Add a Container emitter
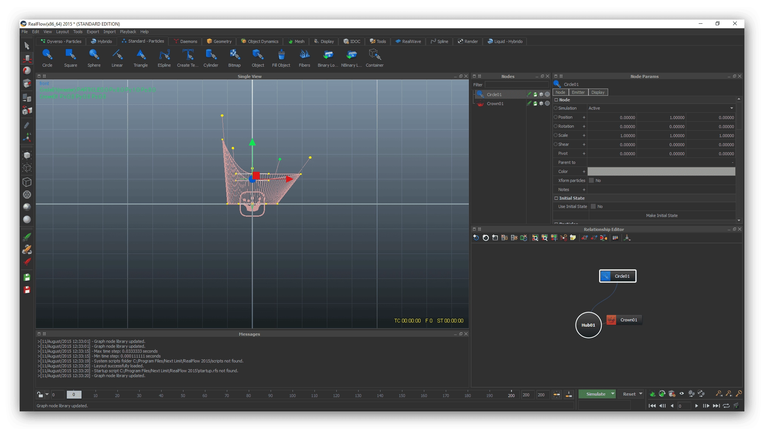 (374, 58)
